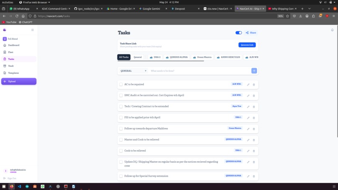Viewport: 338px width, 190px height.
Task: Edit the 'Cook to be relieved' DRA 1 task
Action: pos(248,151)
